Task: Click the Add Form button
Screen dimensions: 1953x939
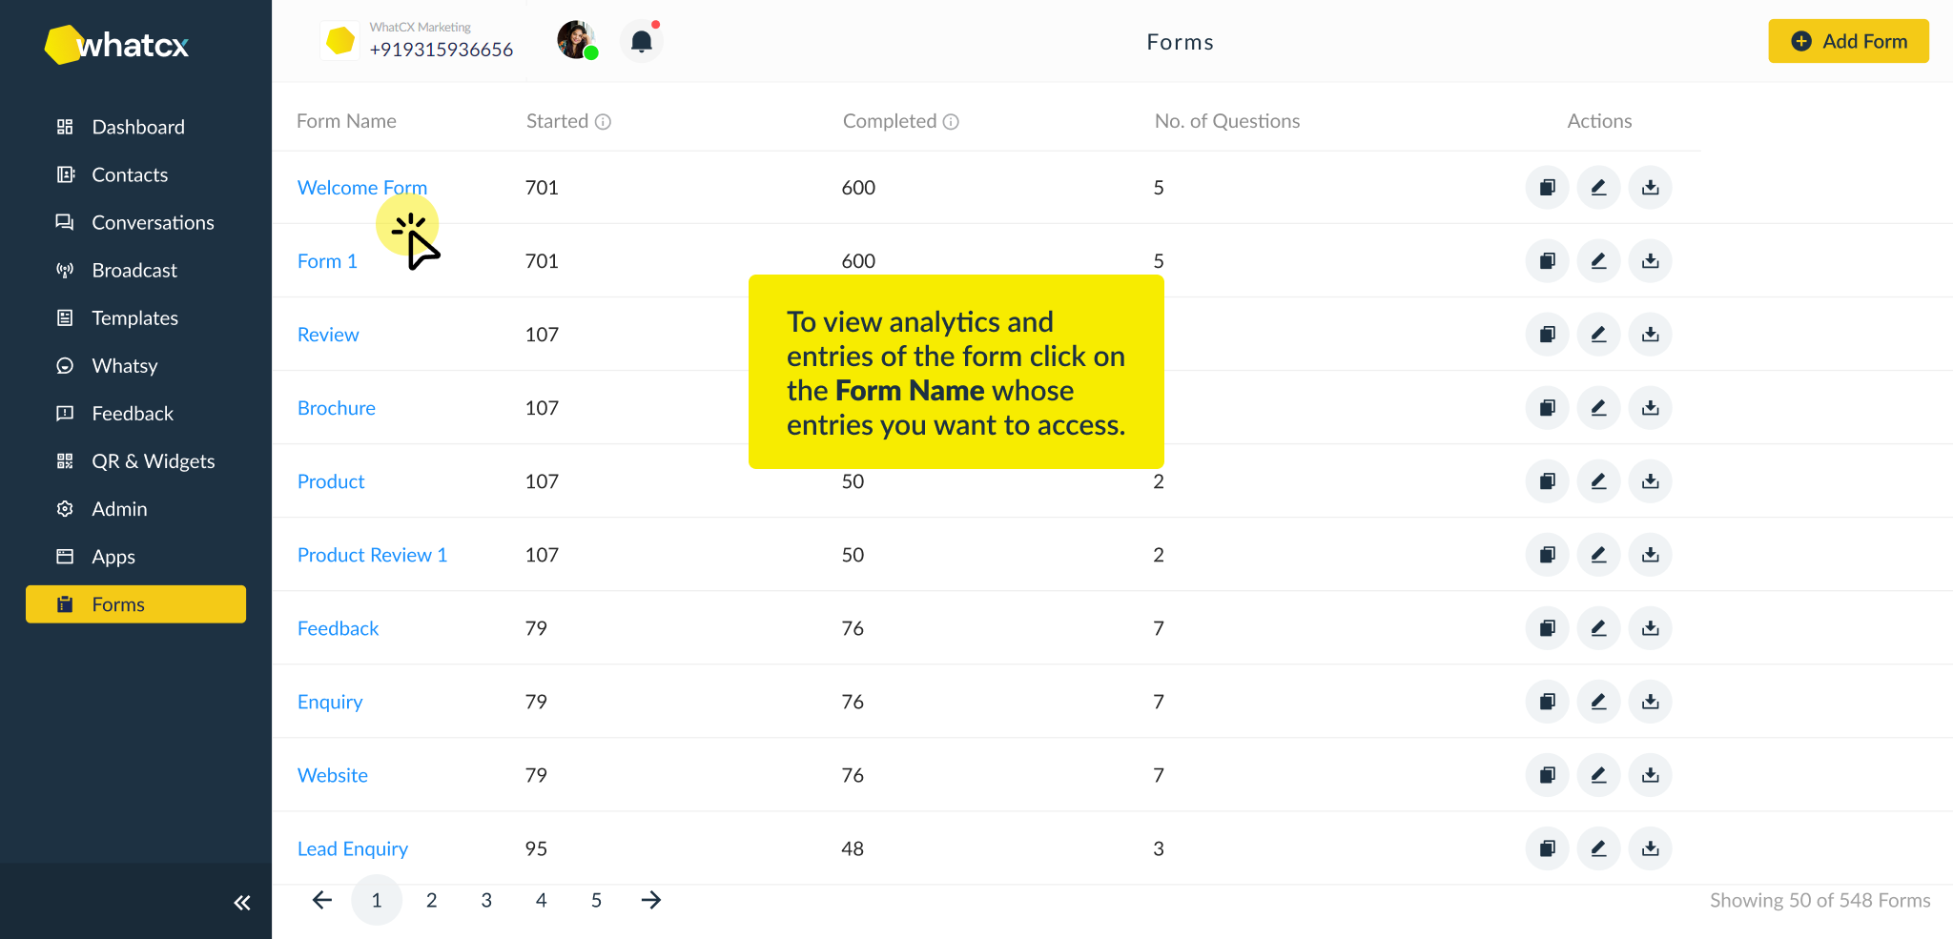Action: [1848, 41]
